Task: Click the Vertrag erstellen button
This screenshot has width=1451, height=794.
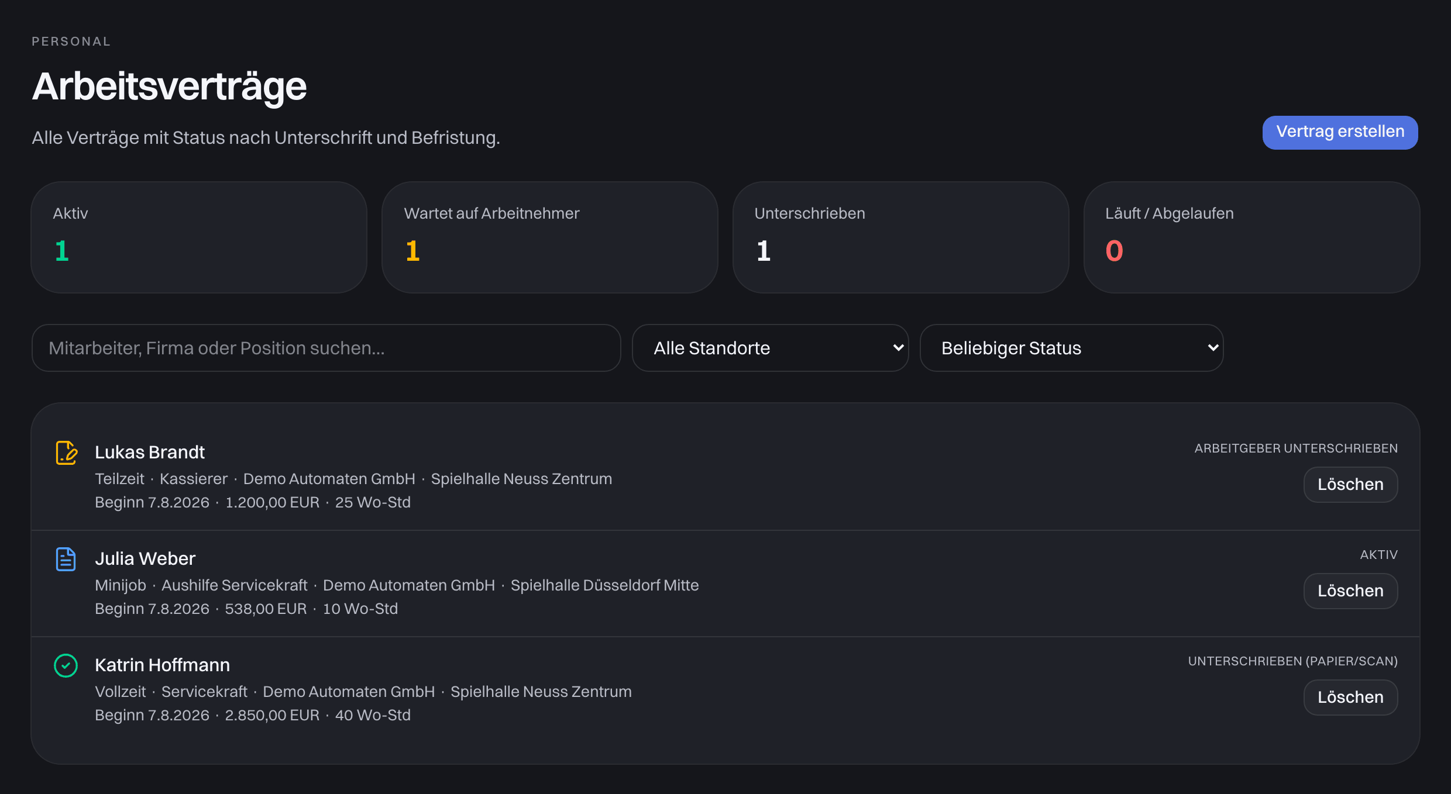Action: (1340, 132)
